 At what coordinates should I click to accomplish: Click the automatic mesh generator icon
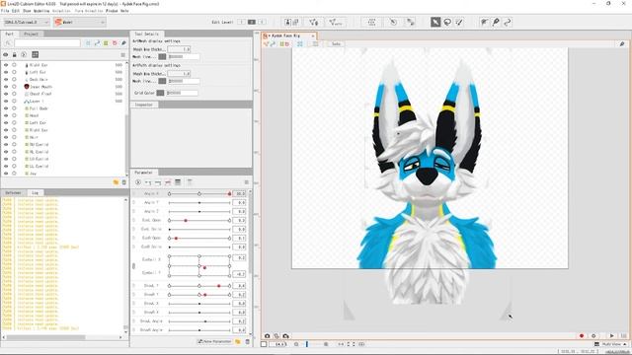click(x=336, y=22)
